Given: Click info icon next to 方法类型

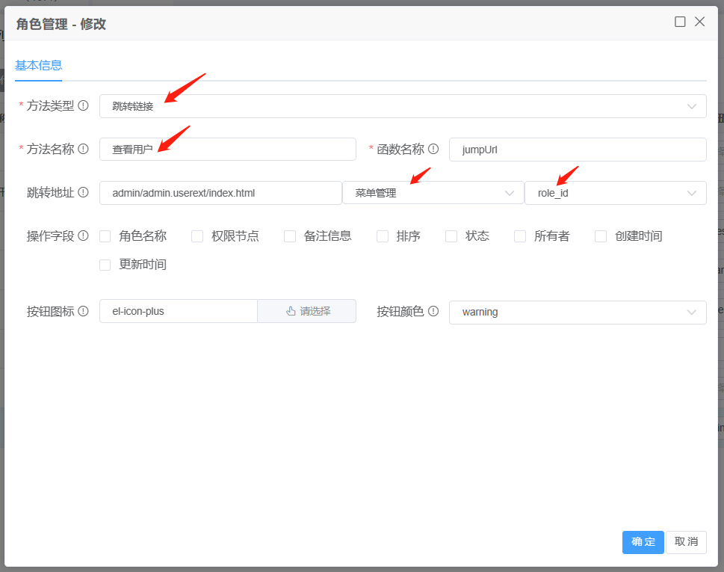Looking at the screenshot, I should (84, 106).
